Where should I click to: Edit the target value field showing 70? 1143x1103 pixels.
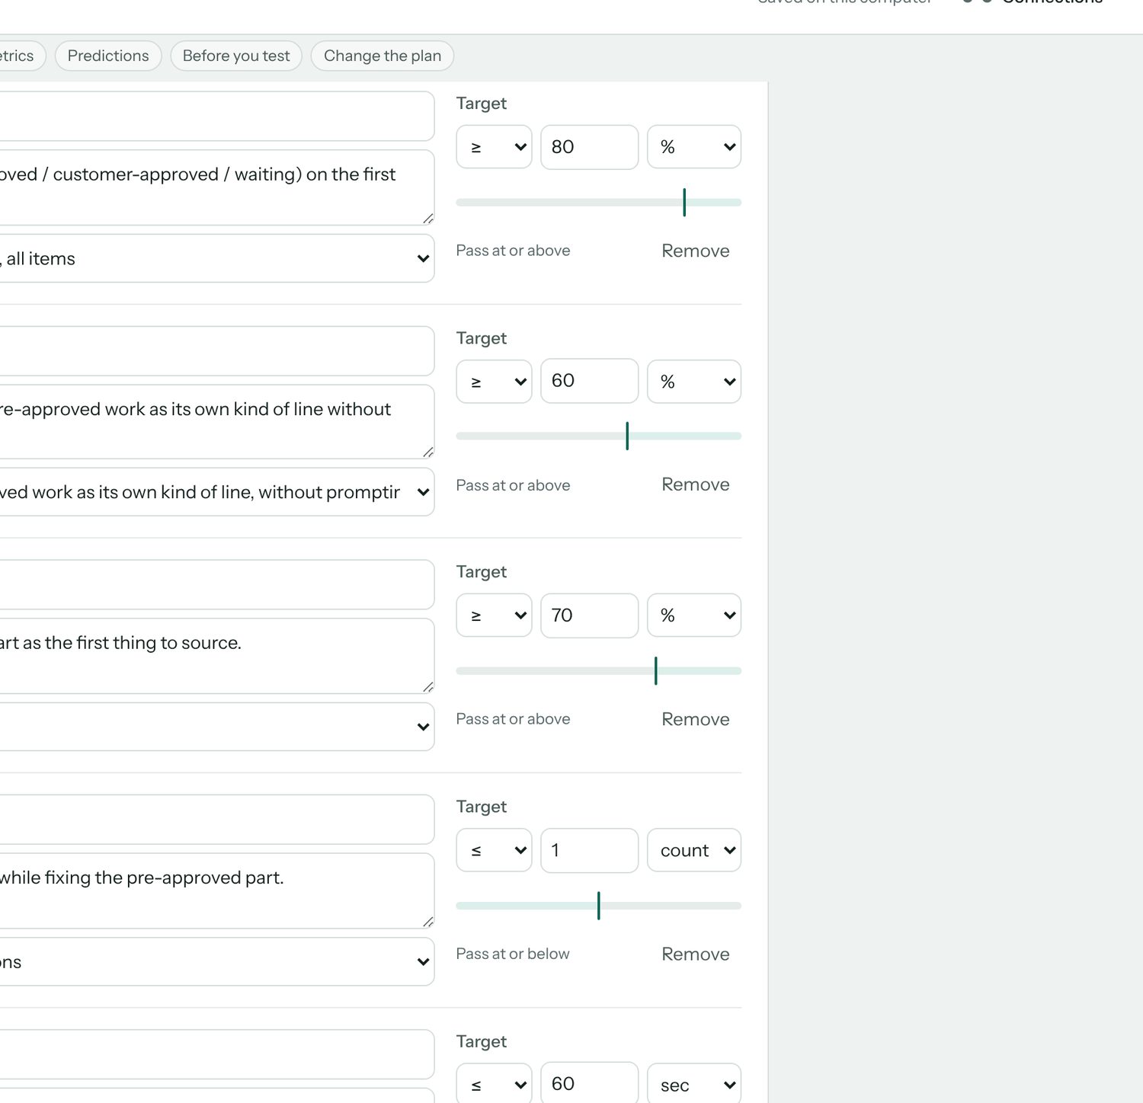pyautogui.click(x=590, y=615)
